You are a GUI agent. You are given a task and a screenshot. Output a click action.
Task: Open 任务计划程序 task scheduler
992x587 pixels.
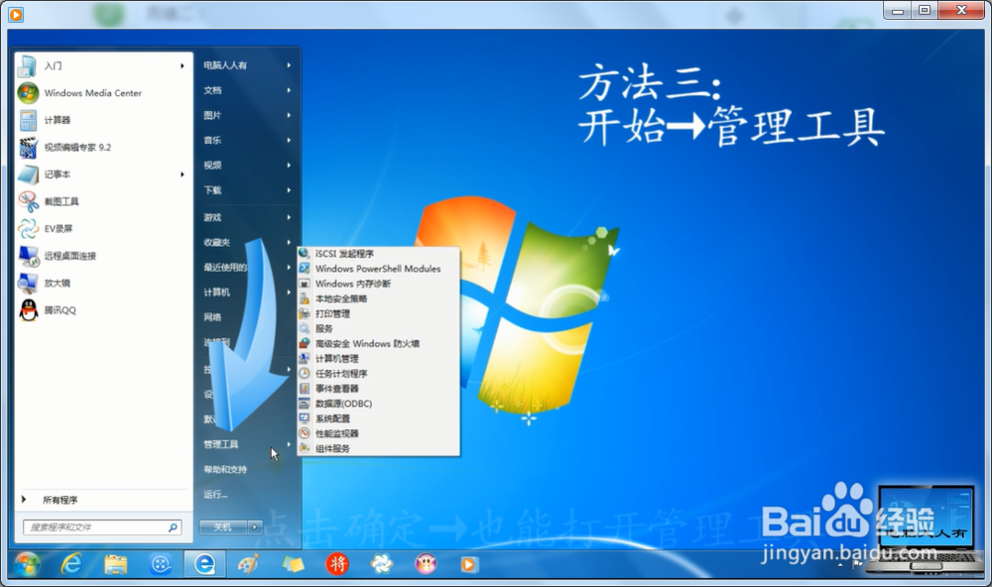coord(378,374)
